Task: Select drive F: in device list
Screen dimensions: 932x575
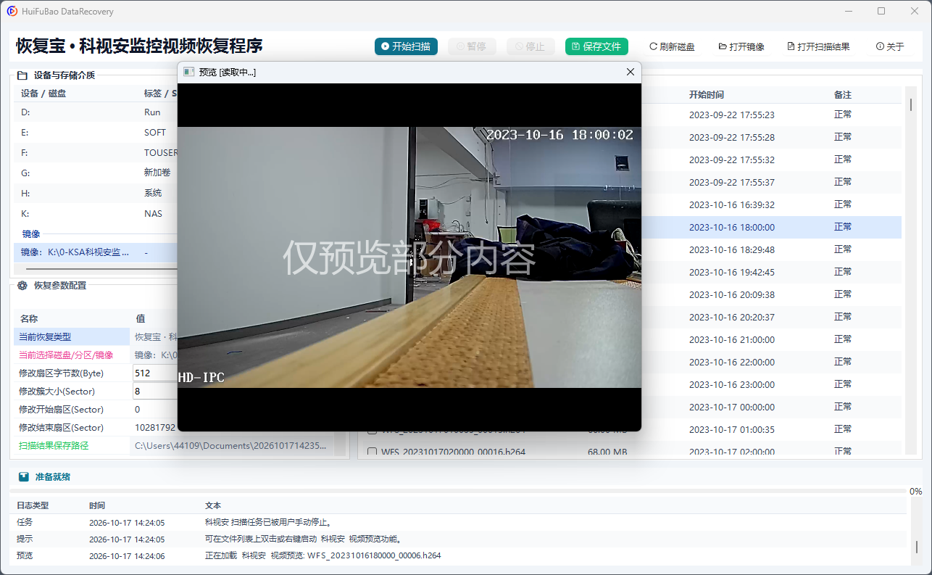Action: (96, 153)
